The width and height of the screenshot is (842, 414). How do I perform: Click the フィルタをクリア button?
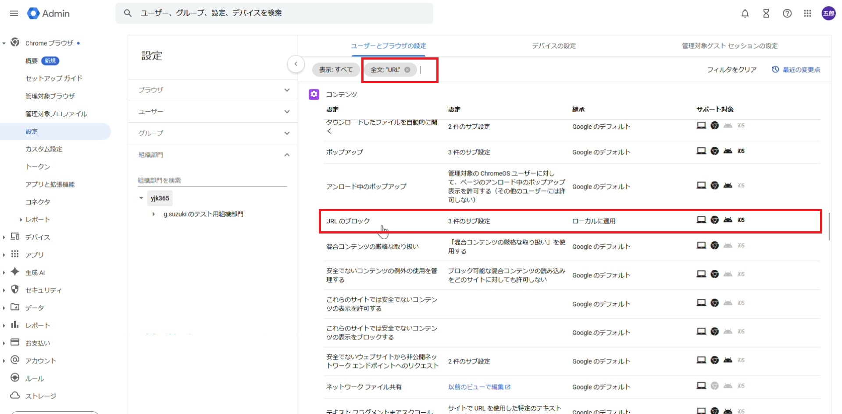[x=731, y=70]
